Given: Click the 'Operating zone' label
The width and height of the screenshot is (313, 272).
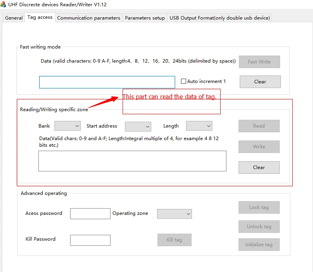Looking at the screenshot, I should click(x=130, y=213).
